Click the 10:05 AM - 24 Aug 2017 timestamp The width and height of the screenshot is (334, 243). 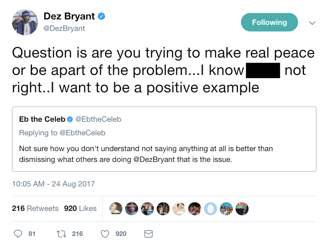53,184
